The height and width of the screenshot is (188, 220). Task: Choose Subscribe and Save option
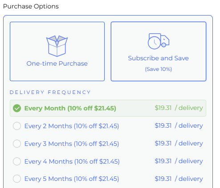click(159, 51)
